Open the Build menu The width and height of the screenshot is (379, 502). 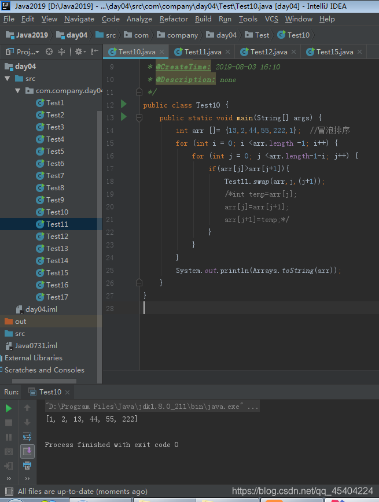(203, 19)
